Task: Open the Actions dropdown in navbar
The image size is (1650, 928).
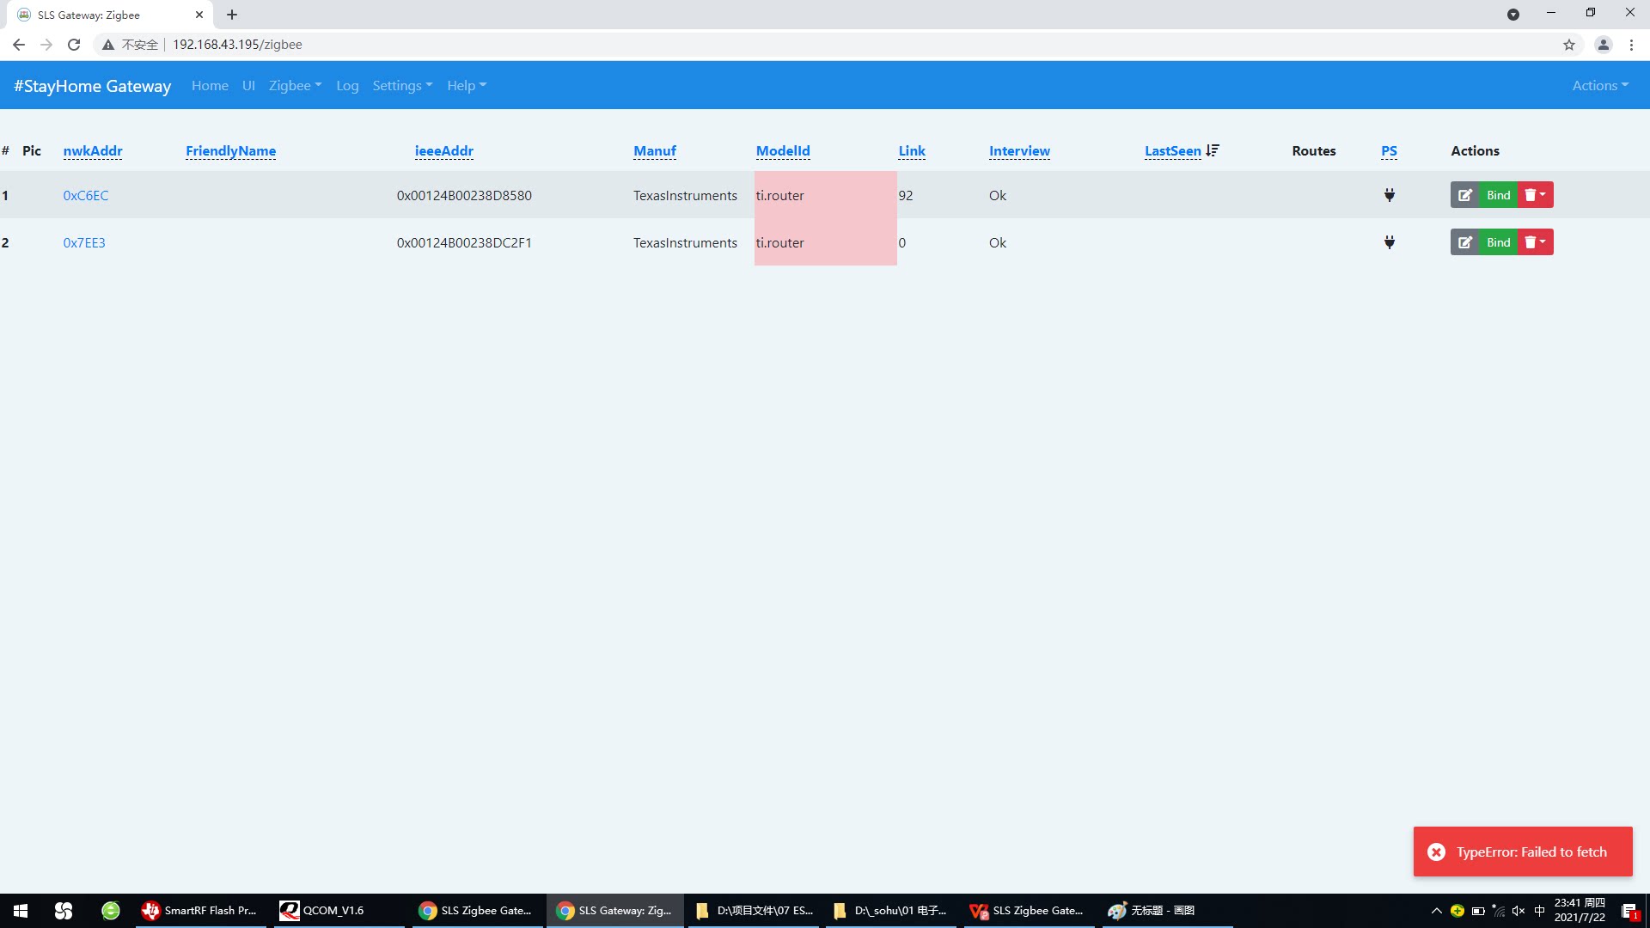Action: click(1599, 85)
